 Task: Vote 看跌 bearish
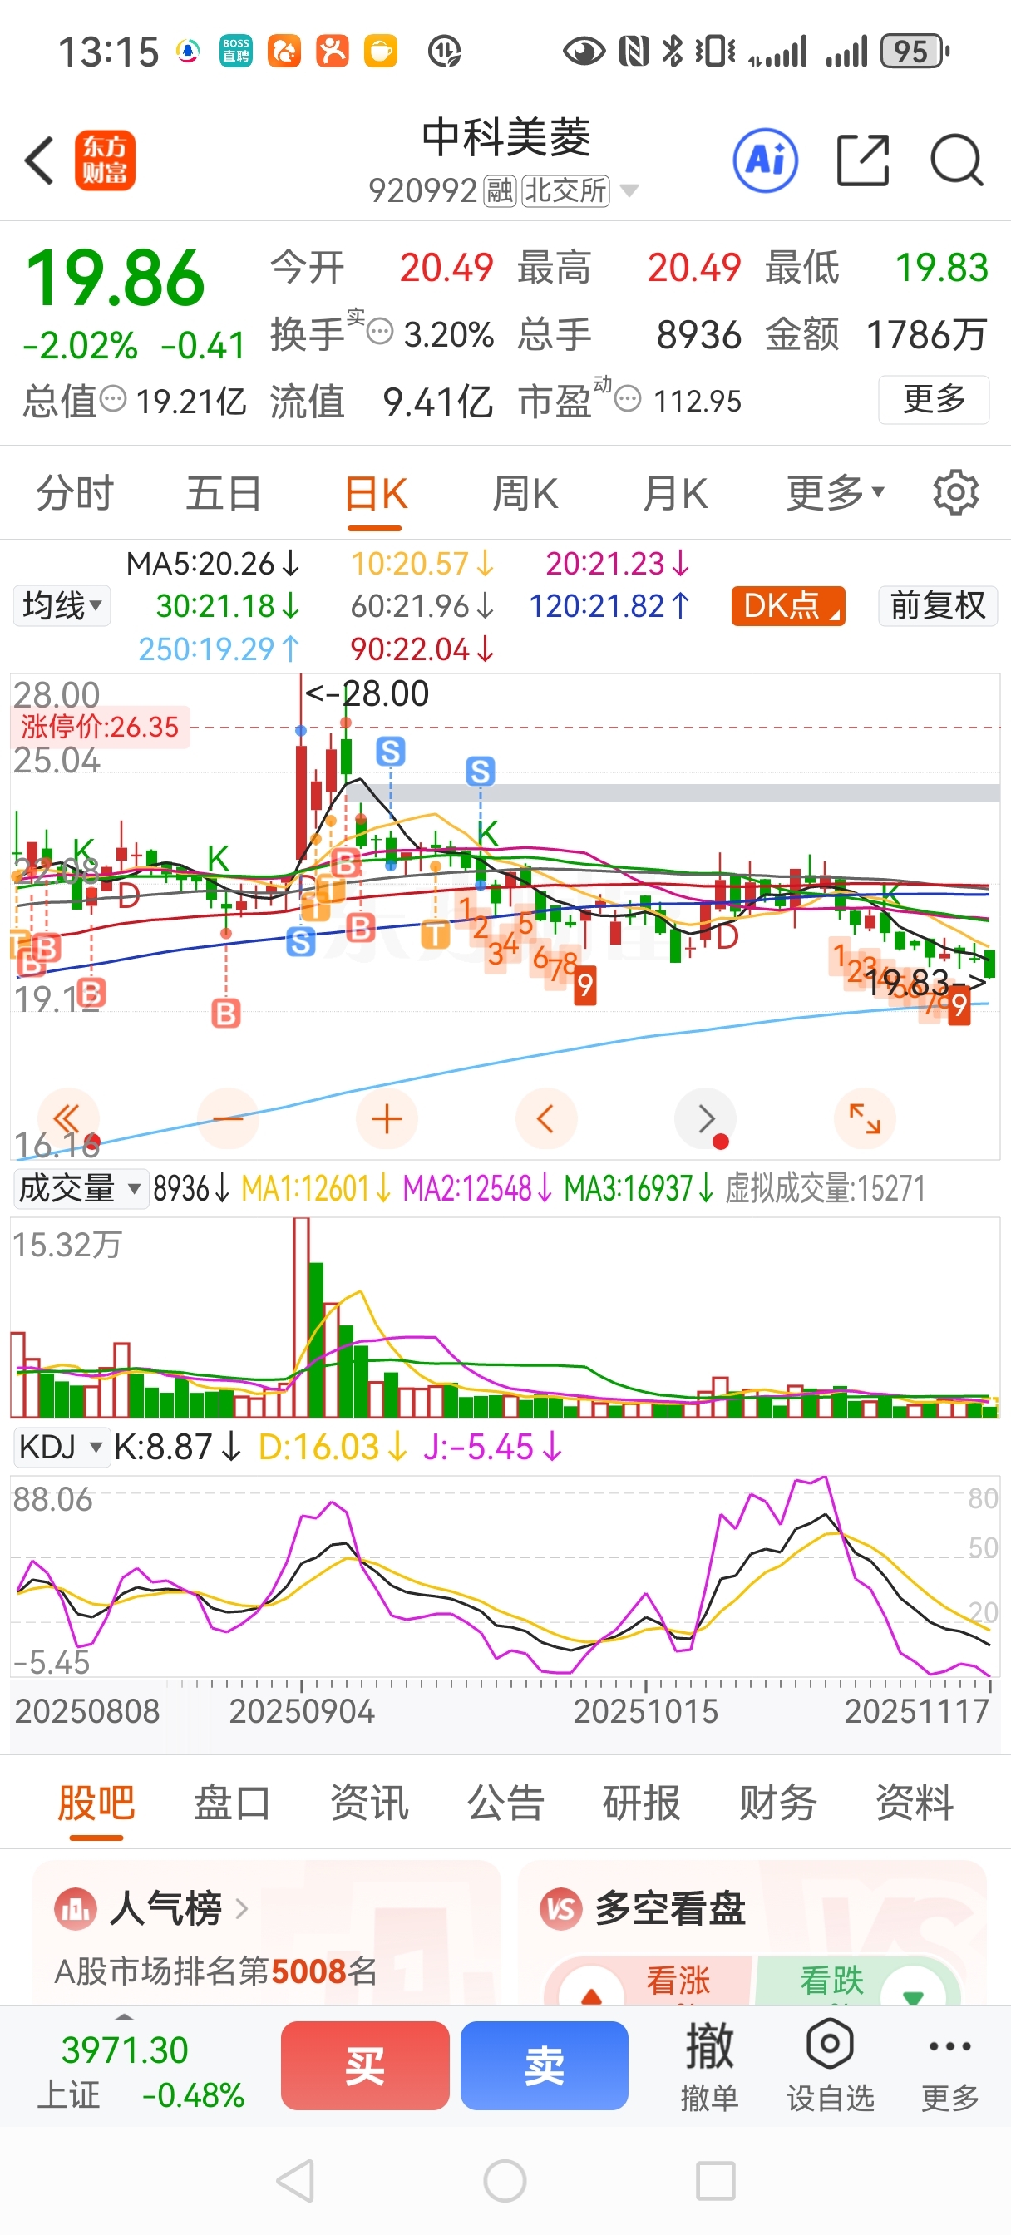[x=831, y=1981]
